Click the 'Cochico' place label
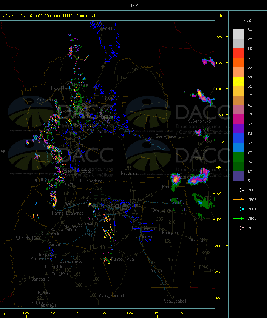This screenshot has height=318, width=267. pos(157,271)
